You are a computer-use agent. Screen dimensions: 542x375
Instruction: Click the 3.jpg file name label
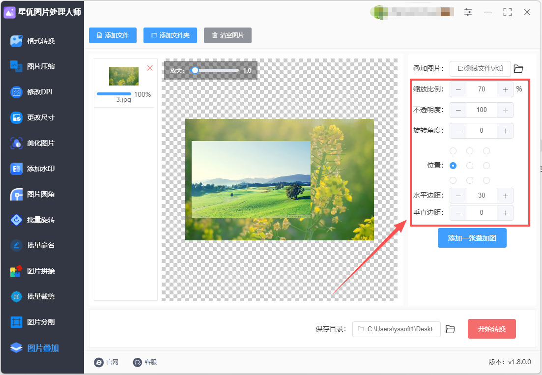pyautogui.click(x=124, y=100)
